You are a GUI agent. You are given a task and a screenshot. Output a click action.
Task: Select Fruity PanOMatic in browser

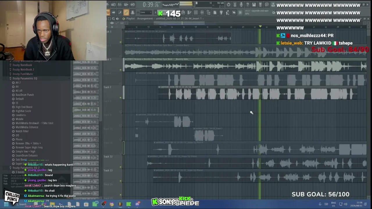pos(23,74)
